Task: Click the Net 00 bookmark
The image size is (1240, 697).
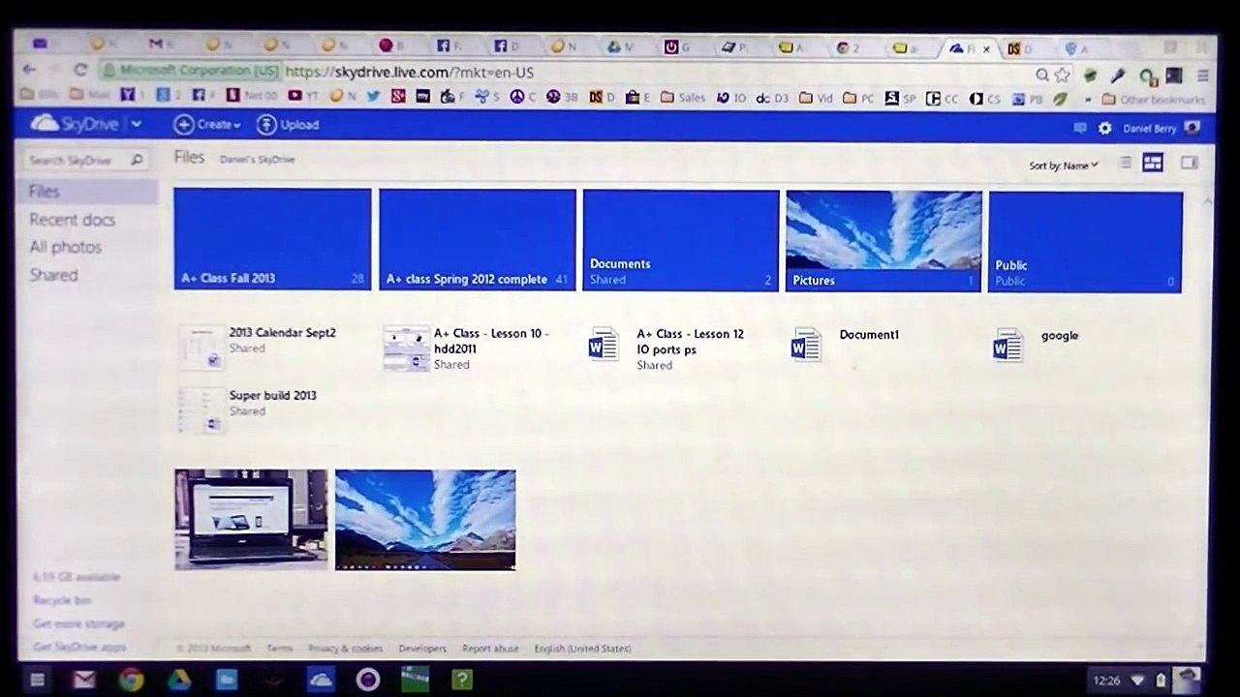Action: tap(252, 96)
